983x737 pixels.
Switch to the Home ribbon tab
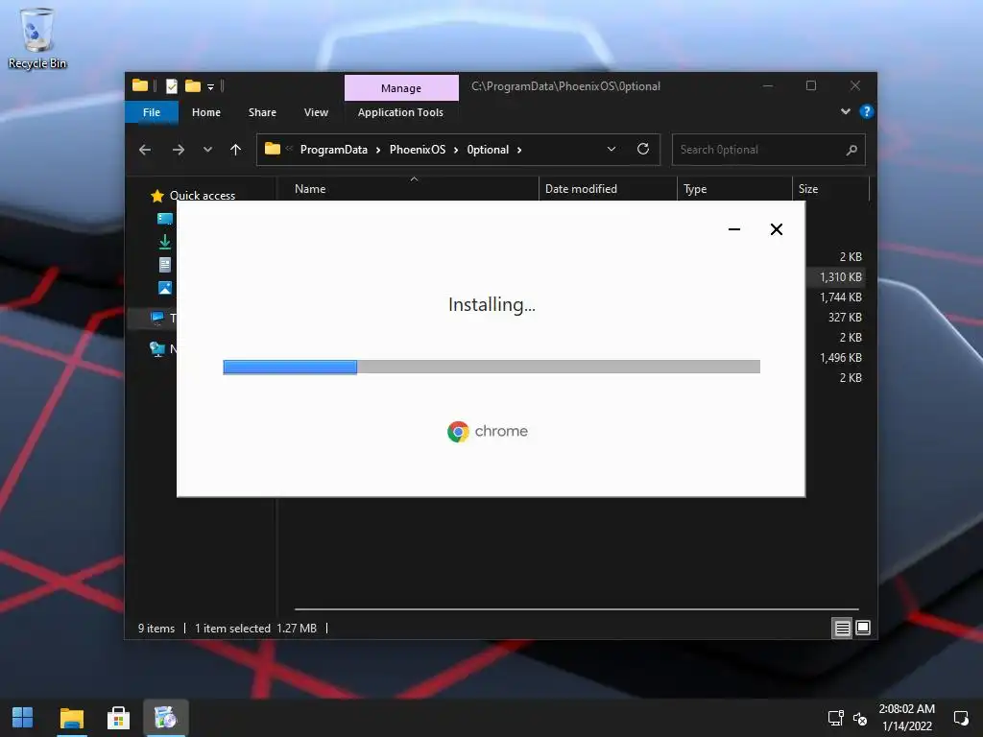coord(206,112)
